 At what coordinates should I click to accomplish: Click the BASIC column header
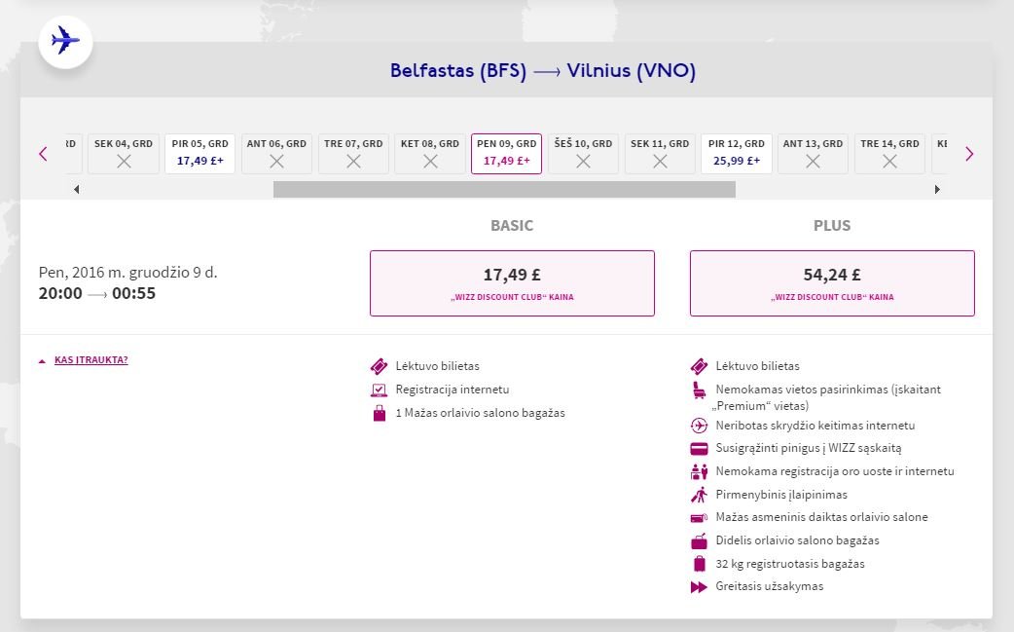(x=512, y=226)
